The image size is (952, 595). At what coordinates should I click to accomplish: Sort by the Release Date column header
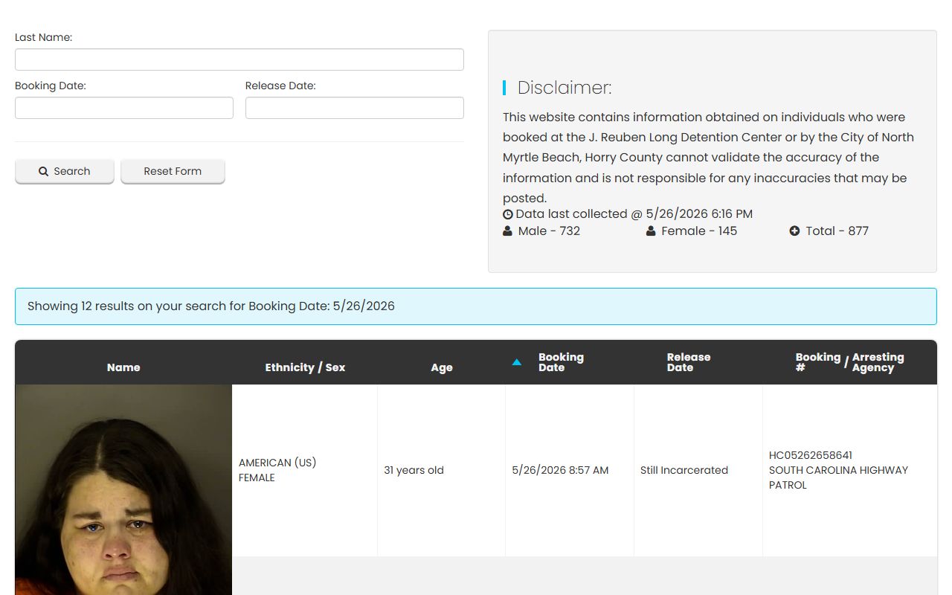pyautogui.click(x=689, y=362)
